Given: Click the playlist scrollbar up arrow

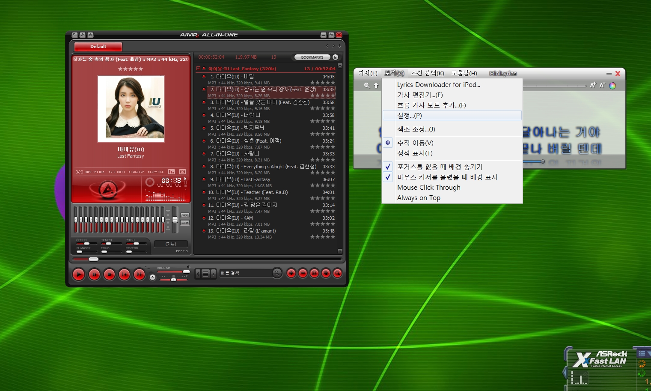Looking at the screenshot, I should (340, 66).
